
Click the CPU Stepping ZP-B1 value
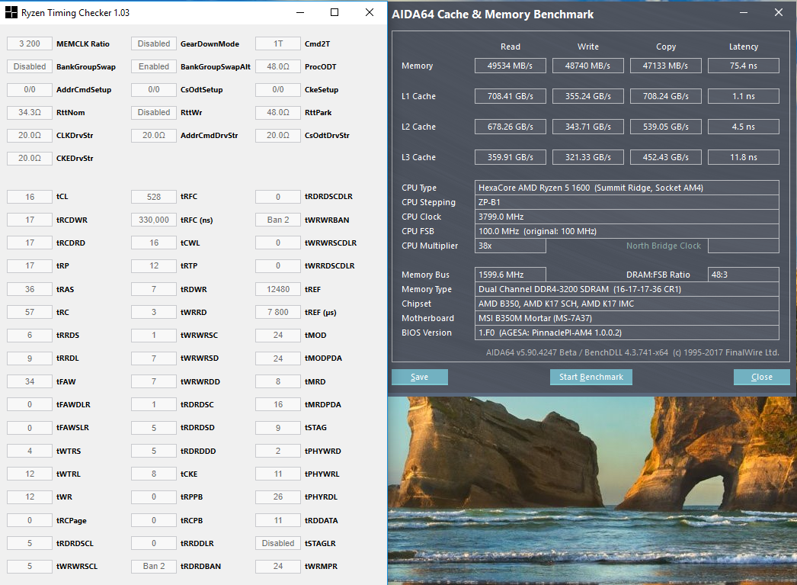tap(627, 202)
